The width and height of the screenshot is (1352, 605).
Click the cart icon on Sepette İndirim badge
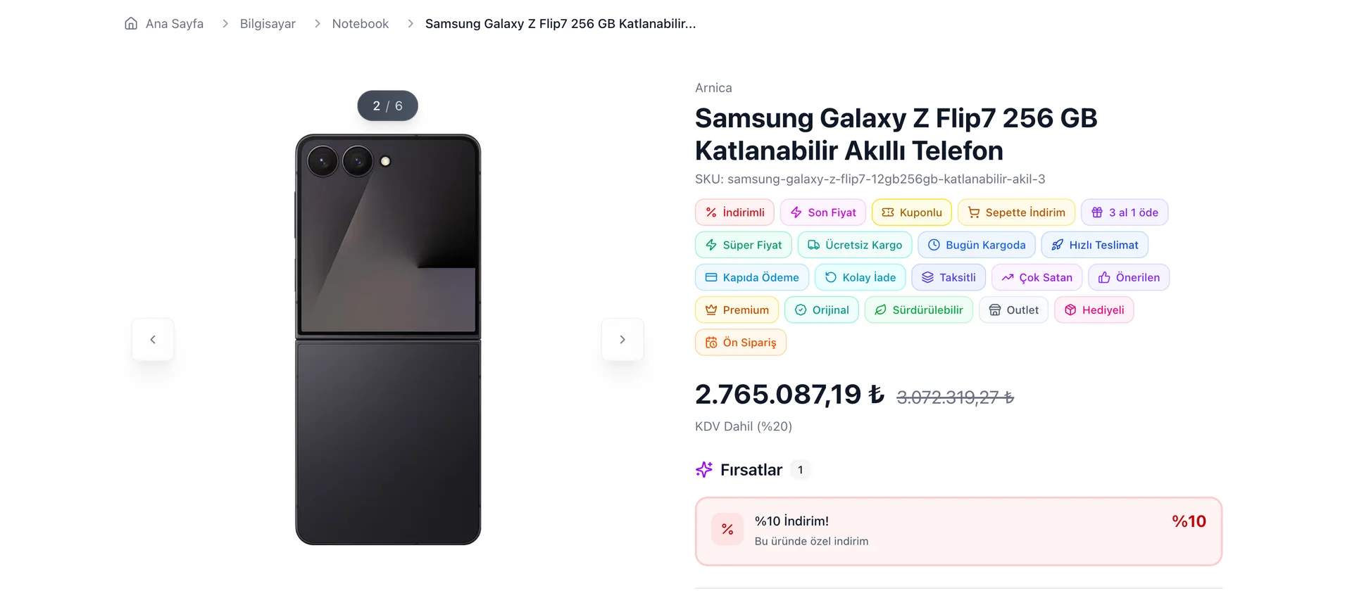974,212
